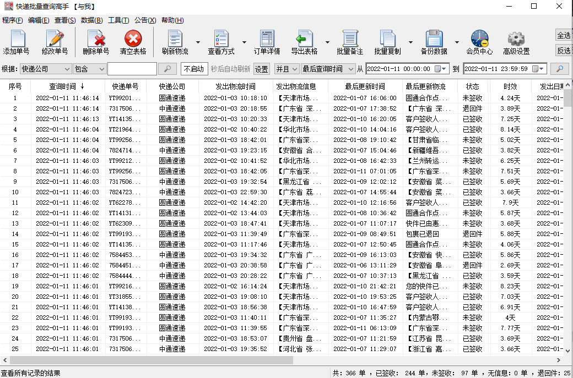Clear the table with 清空表格

(133, 40)
